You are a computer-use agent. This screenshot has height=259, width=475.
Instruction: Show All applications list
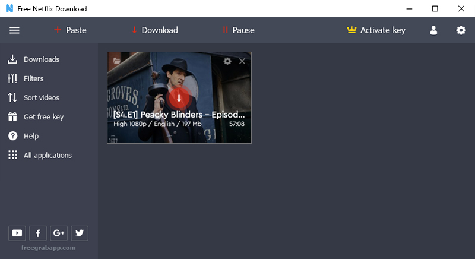click(x=47, y=155)
